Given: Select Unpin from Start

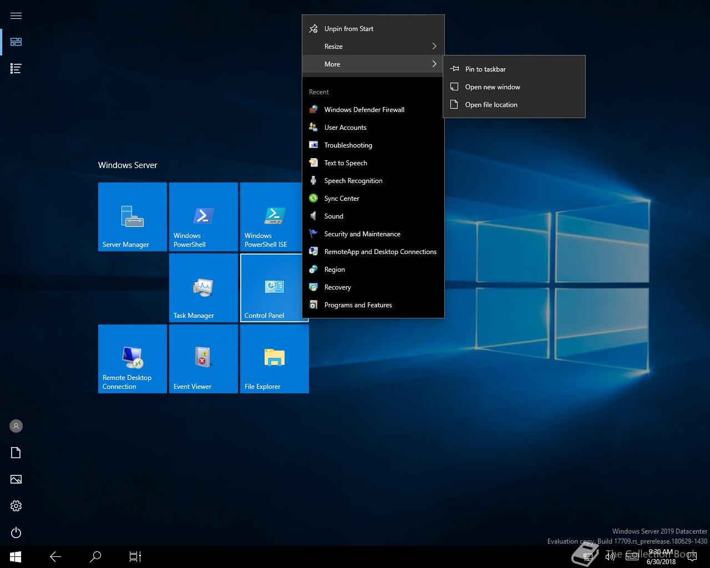Looking at the screenshot, I should pyautogui.click(x=373, y=29).
